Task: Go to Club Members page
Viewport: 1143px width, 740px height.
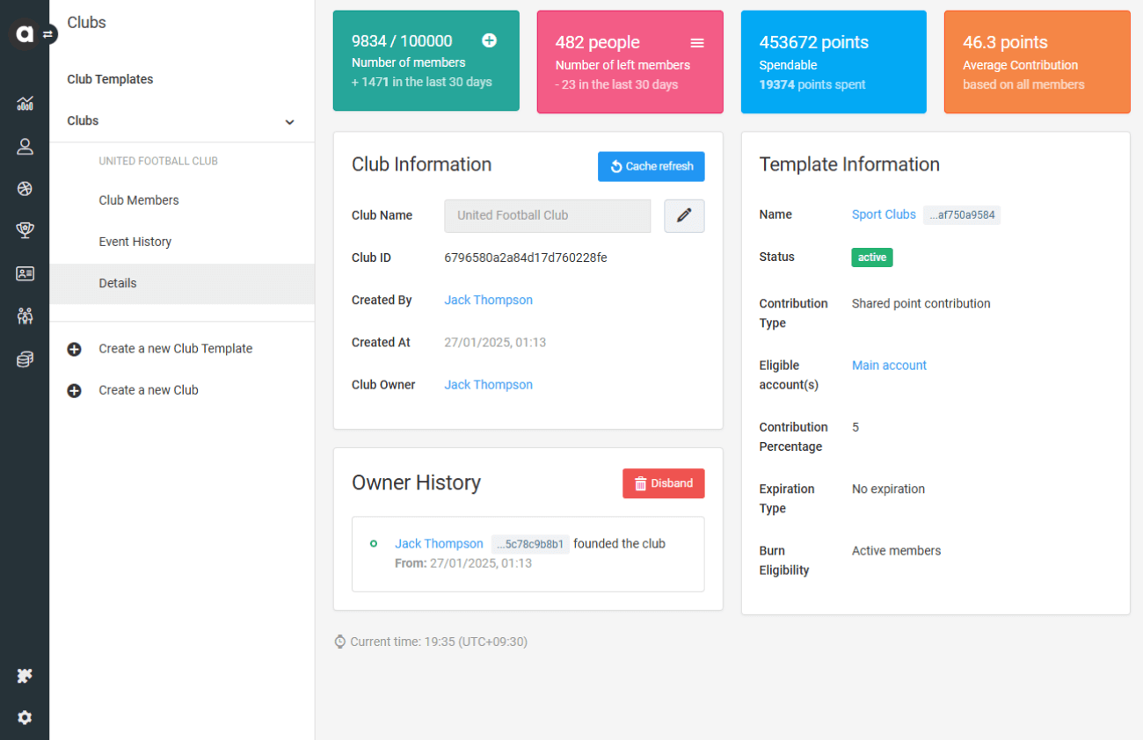Action: click(x=139, y=200)
